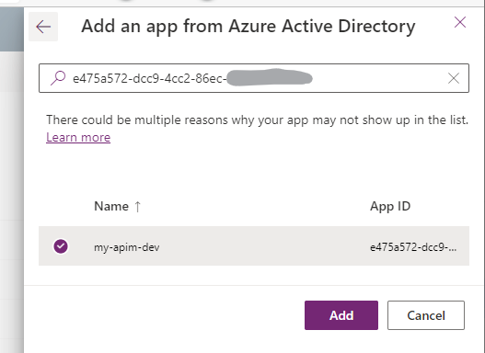Click the Add button

341,315
